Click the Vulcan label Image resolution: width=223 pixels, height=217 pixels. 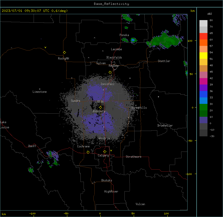click(140, 204)
